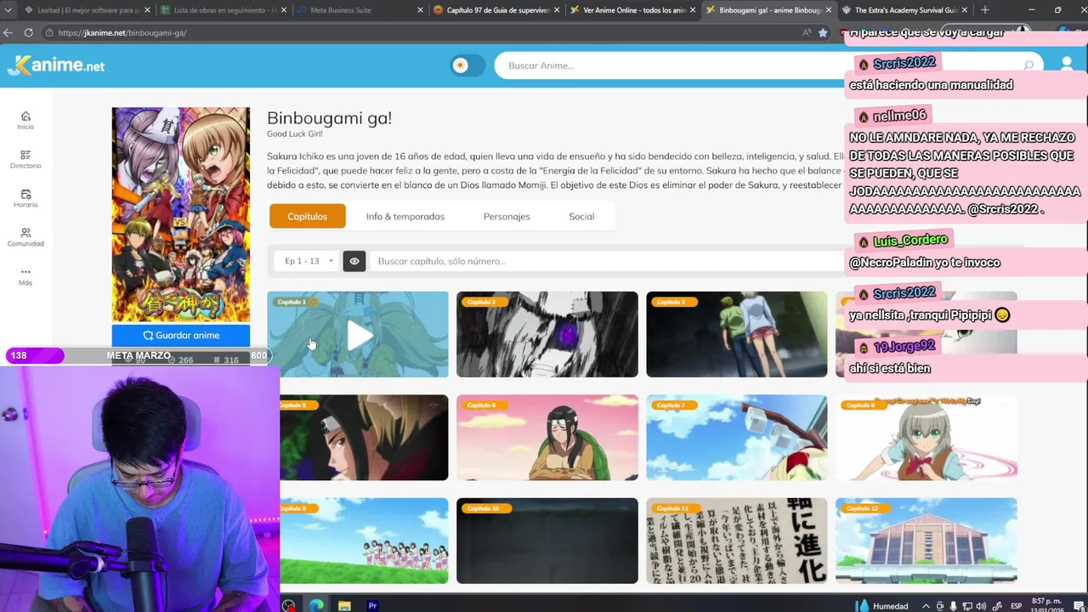
Task: Open the Capítulo 8 thumbnail
Action: pos(926,437)
